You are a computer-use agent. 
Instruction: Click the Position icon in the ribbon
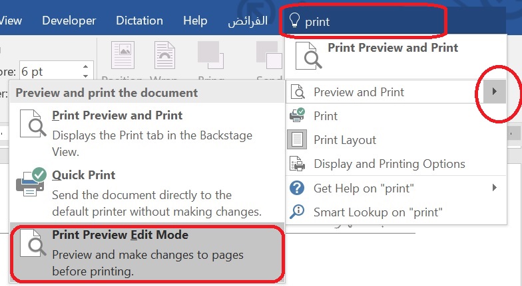click(x=123, y=56)
